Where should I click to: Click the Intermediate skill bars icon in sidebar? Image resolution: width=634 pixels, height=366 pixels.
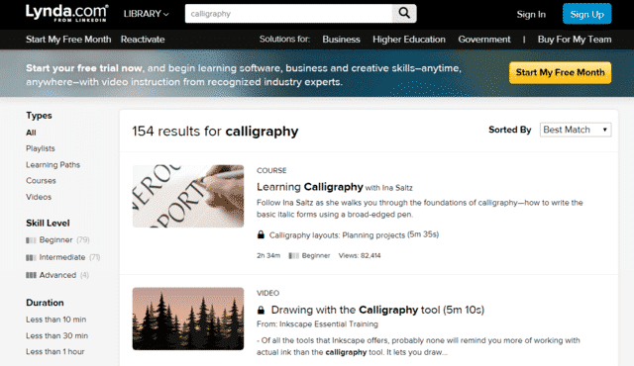point(31,257)
